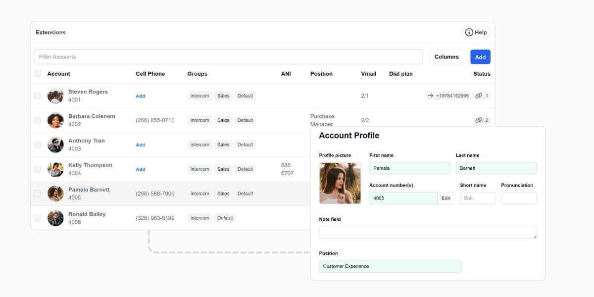The height and width of the screenshot is (297, 594).
Task: Edit Position field Customer Experience
Action: [x=390, y=266]
